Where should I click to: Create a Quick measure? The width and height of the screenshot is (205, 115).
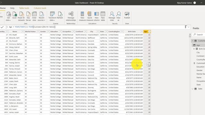[90, 16]
